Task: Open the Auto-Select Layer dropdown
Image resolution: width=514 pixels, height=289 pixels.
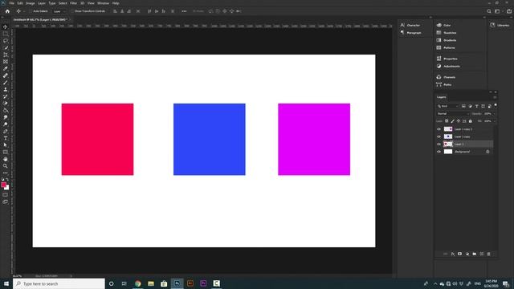Action: click(59, 11)
